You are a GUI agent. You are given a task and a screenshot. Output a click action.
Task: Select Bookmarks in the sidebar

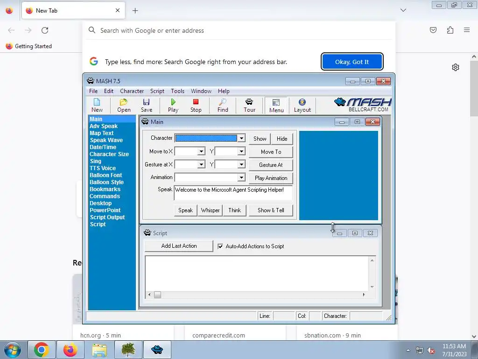tap(105, 189)
